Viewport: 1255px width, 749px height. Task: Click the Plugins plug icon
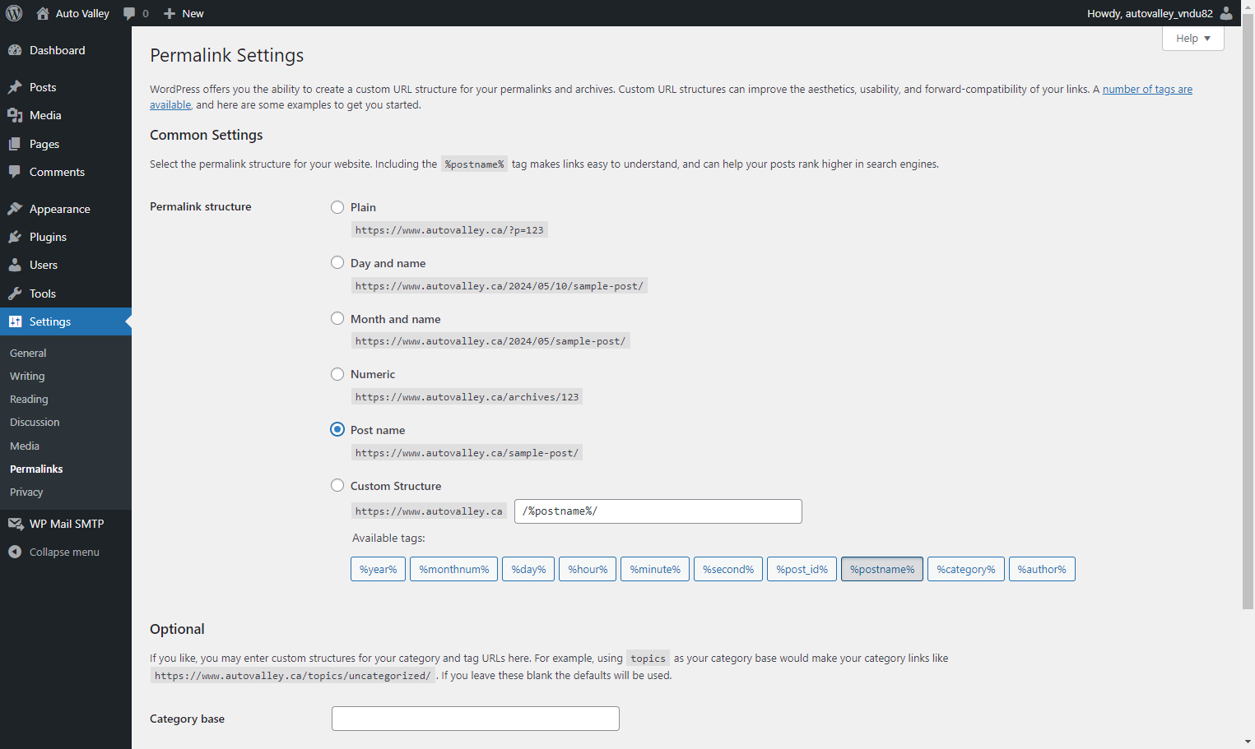click(15, 237)
